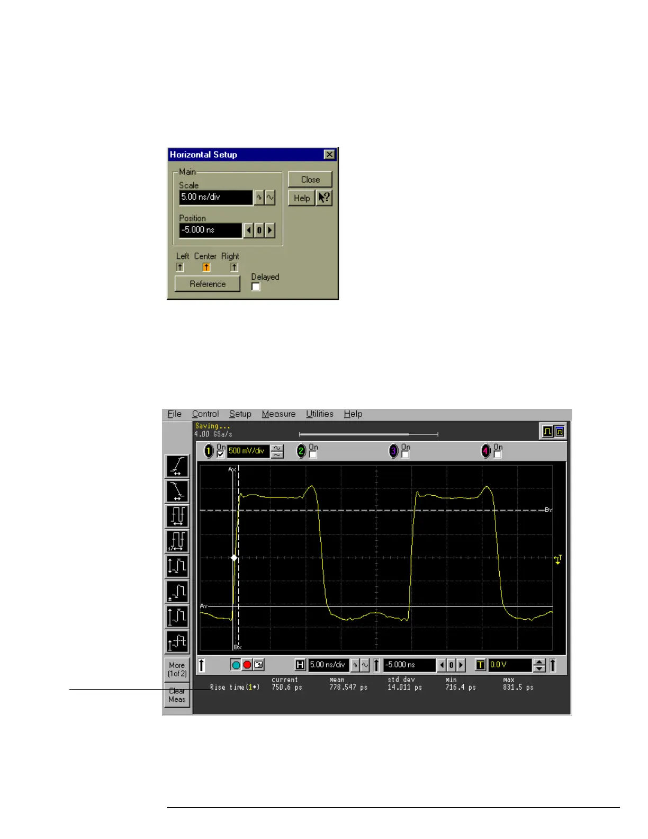648x839 pixels.
Task: Click the left display-mode icon at top right
Action: [547, 432]
